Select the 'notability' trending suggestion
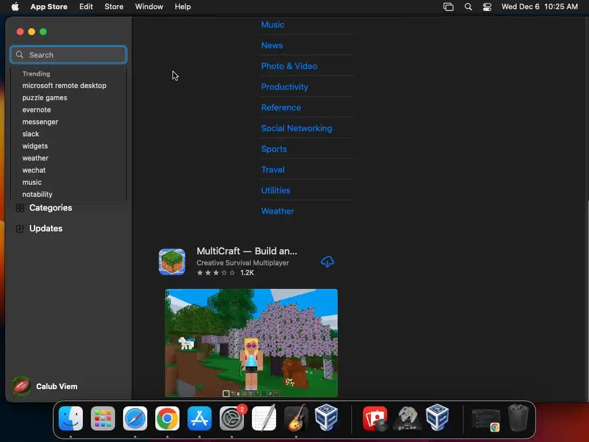The width and height of the screenshot is (589, 442). point(37,195)
